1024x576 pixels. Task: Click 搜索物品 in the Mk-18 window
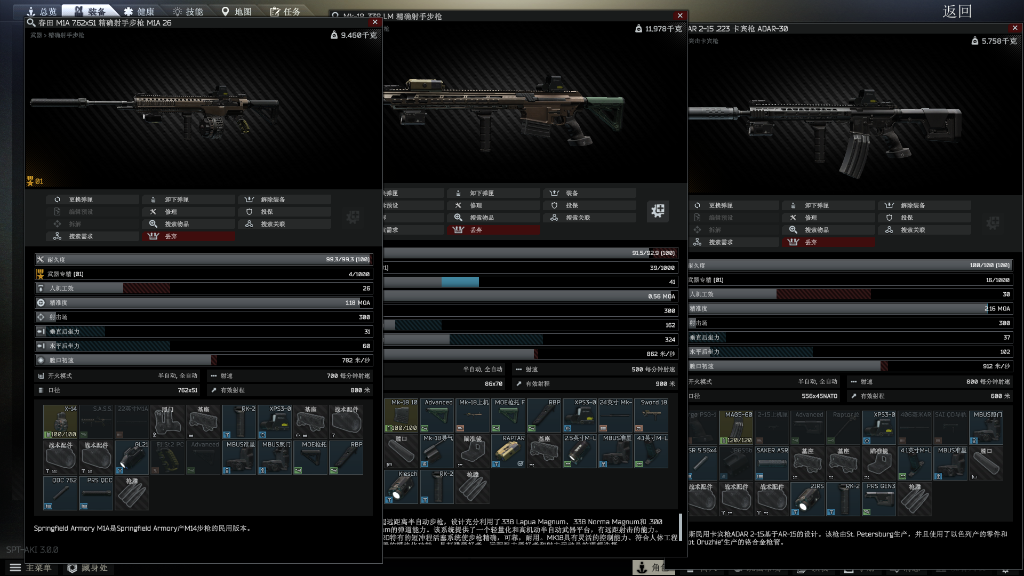494,218
